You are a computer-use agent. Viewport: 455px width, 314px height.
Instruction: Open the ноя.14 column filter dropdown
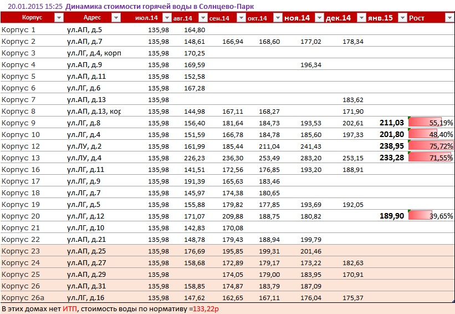click(319, 18)
